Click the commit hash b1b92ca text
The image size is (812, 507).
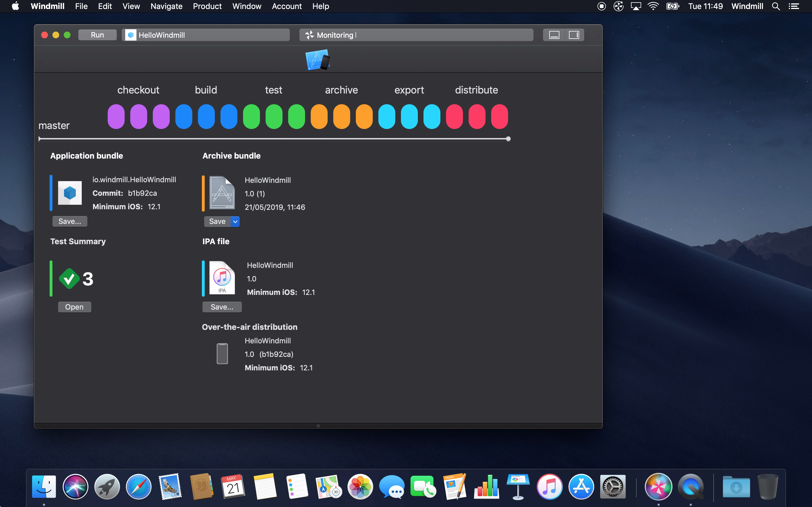pos(142,193)
